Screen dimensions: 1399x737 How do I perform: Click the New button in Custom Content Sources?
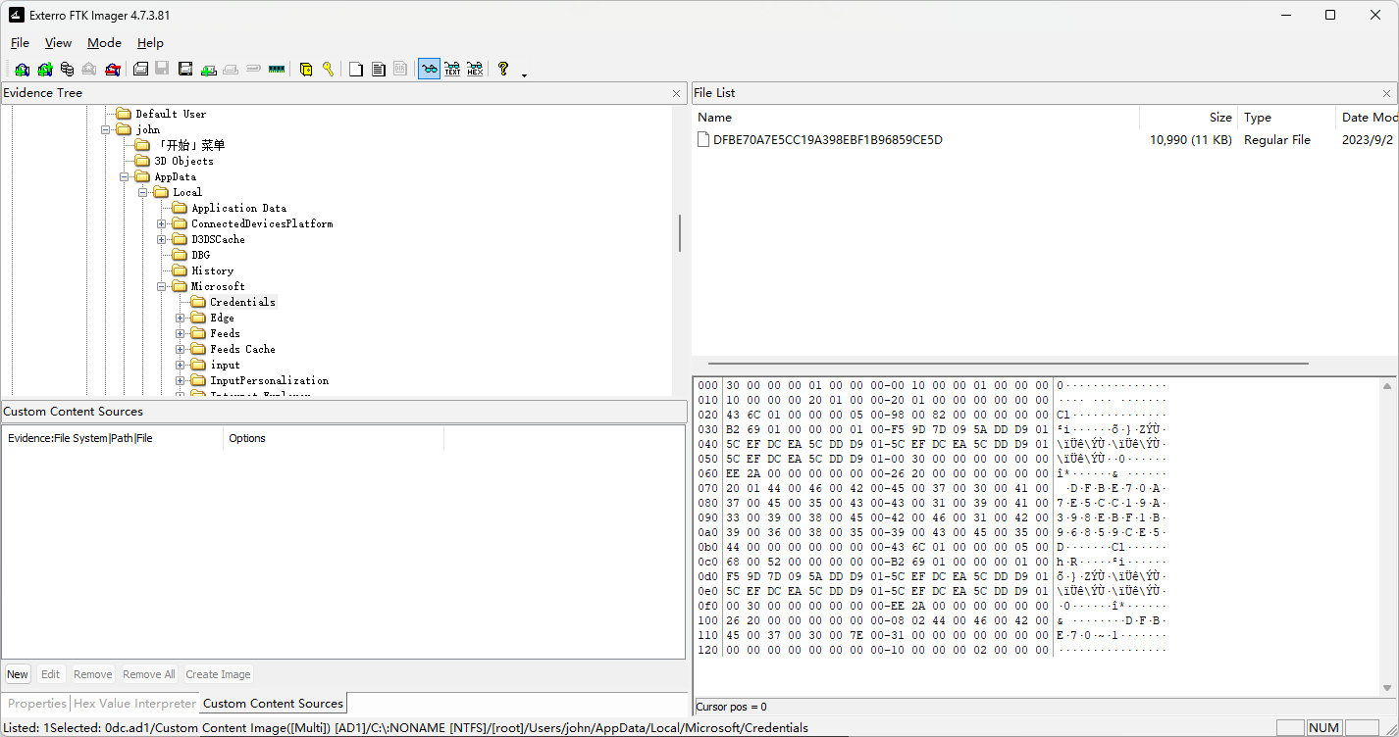pyautogui.click(x=18, y=674)
